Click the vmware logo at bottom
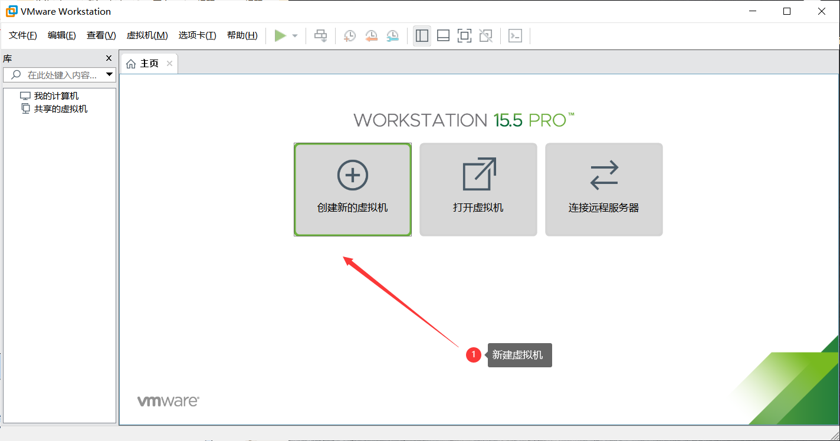The image size is (840, 441). [168, 401]
